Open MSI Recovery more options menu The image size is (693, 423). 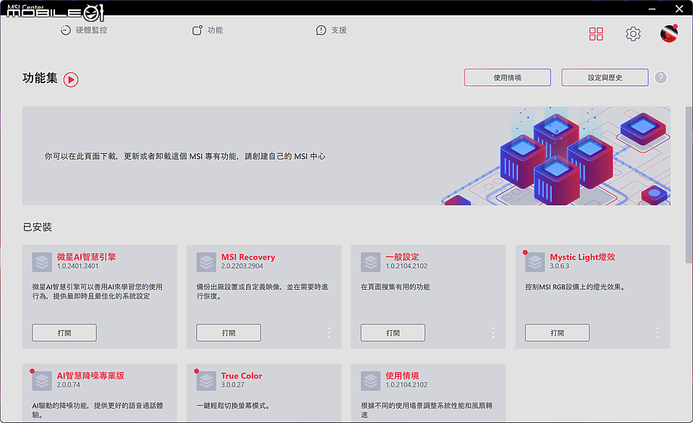tap(329, 333)
